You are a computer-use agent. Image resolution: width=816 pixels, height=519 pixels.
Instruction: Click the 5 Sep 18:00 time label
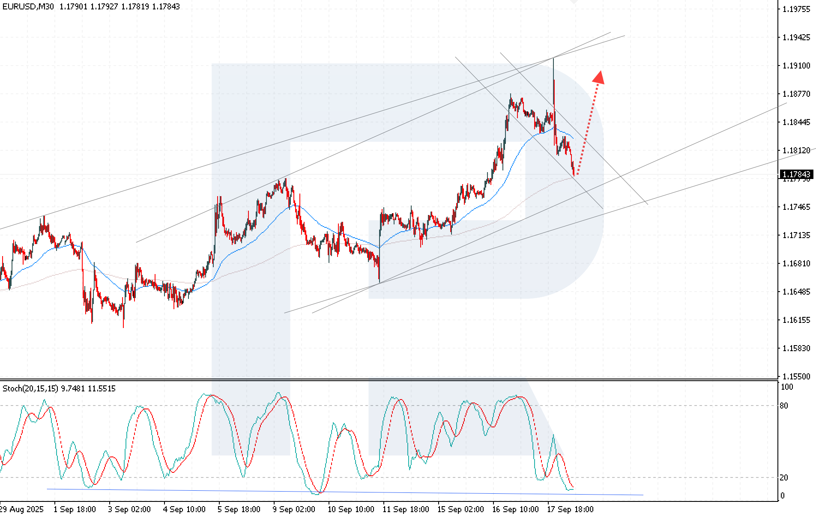point(239,509)
